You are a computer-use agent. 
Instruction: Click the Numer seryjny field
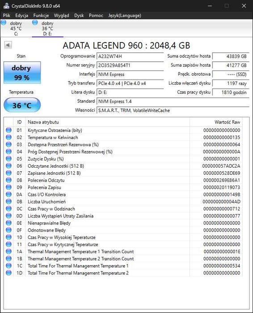pyautogui.click(x=130, y=65)
